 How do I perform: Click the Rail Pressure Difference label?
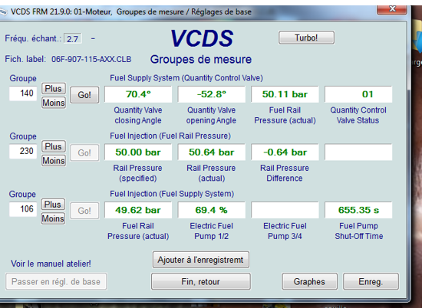point(285,173)
